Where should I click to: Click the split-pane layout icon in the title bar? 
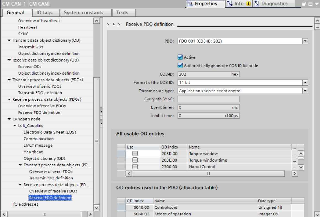point(310,4)
